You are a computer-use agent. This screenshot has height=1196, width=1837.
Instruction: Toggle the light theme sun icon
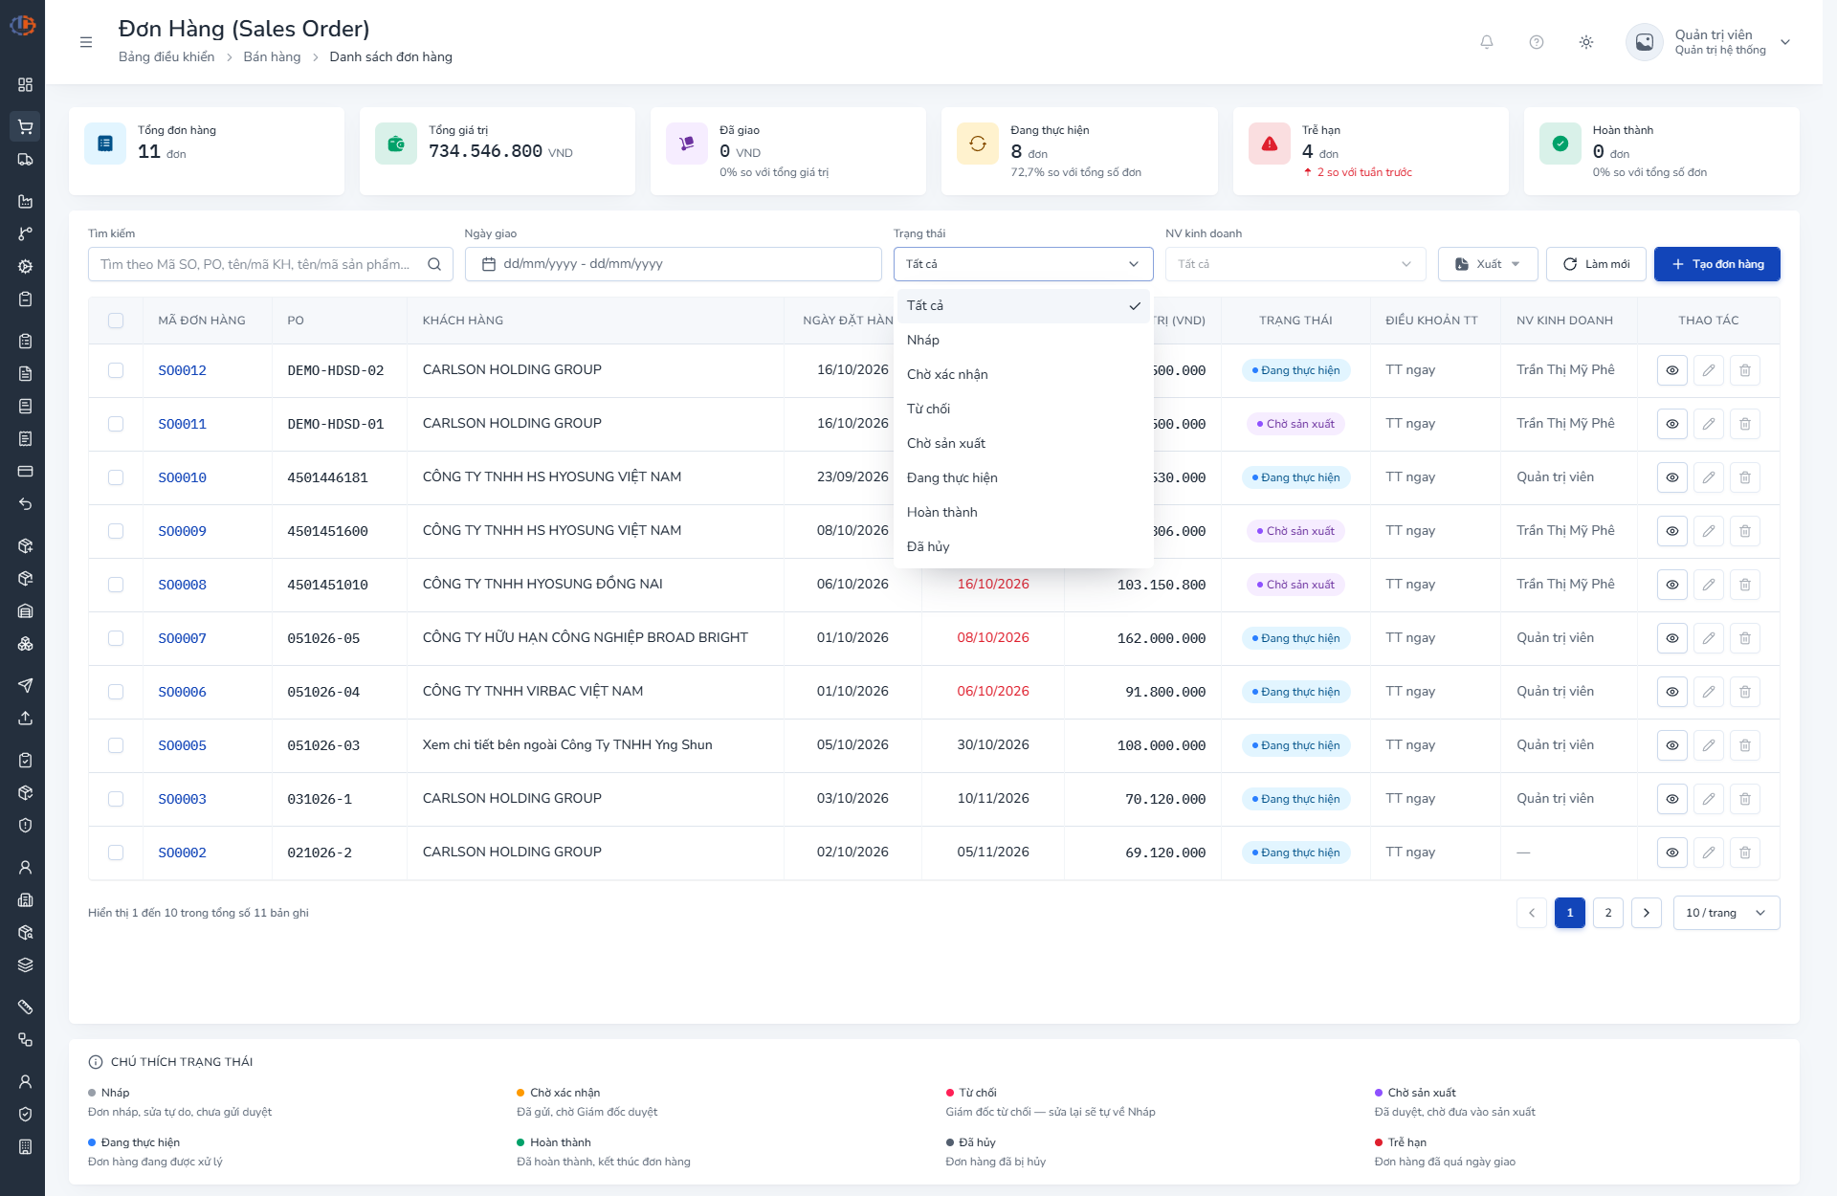click(1586, 42)
